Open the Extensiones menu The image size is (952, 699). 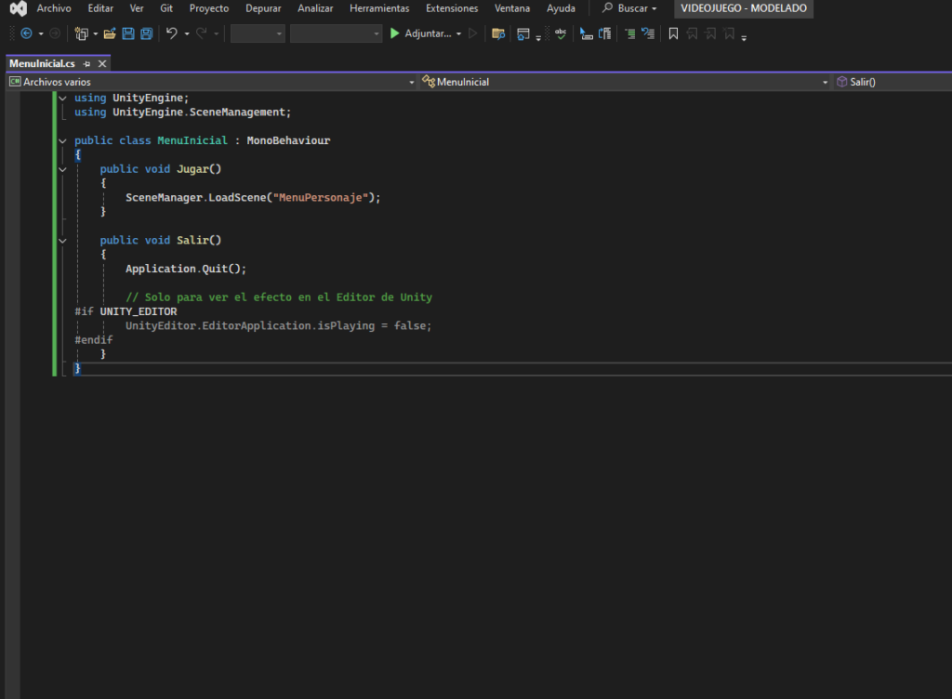(452, 8)
